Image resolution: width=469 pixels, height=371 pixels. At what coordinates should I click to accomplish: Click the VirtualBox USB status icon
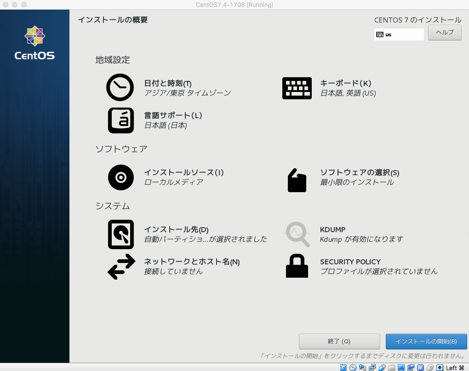[381, 367]
